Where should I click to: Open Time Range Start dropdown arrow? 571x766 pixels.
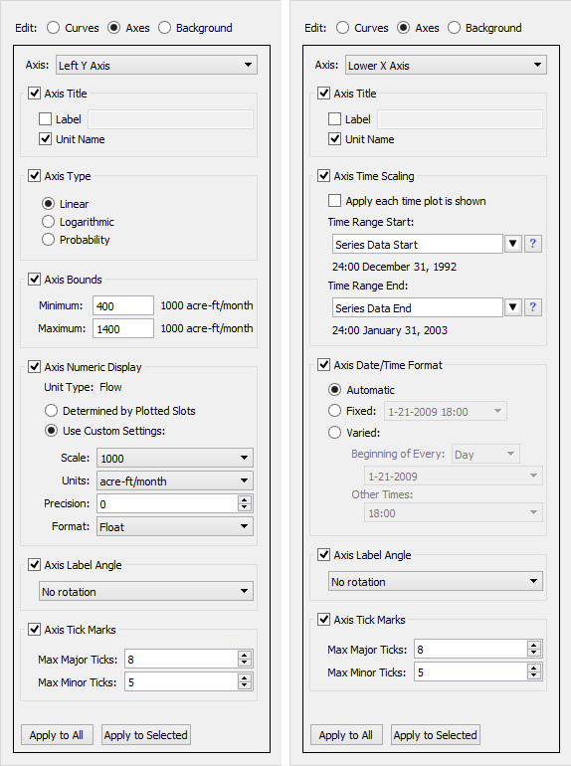pos(512,244)
